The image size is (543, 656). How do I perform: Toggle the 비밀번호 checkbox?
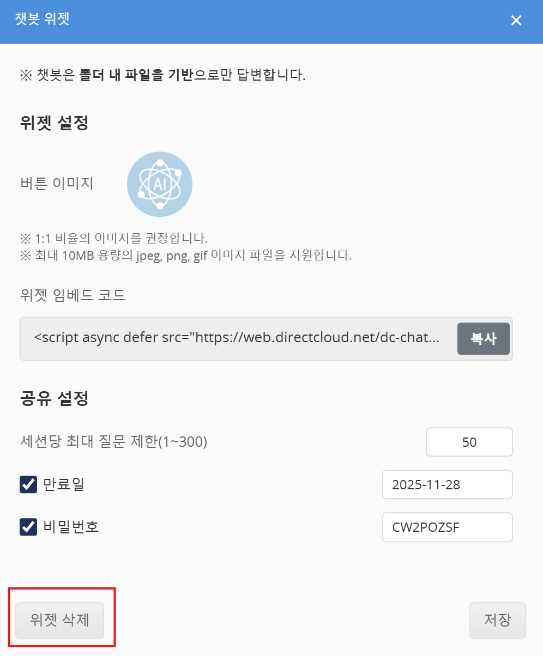click(x=28, y=527)
